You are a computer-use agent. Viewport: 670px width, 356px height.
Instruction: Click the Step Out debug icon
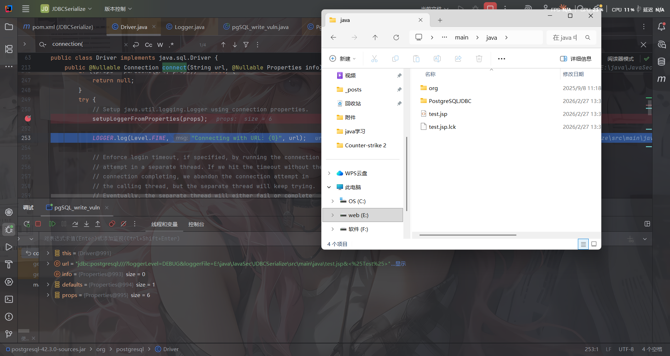pyautogui.click(x=98, y=224)
